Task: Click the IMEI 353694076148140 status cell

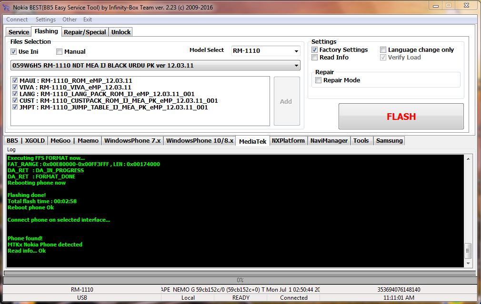Action: (x=399, y=290)
